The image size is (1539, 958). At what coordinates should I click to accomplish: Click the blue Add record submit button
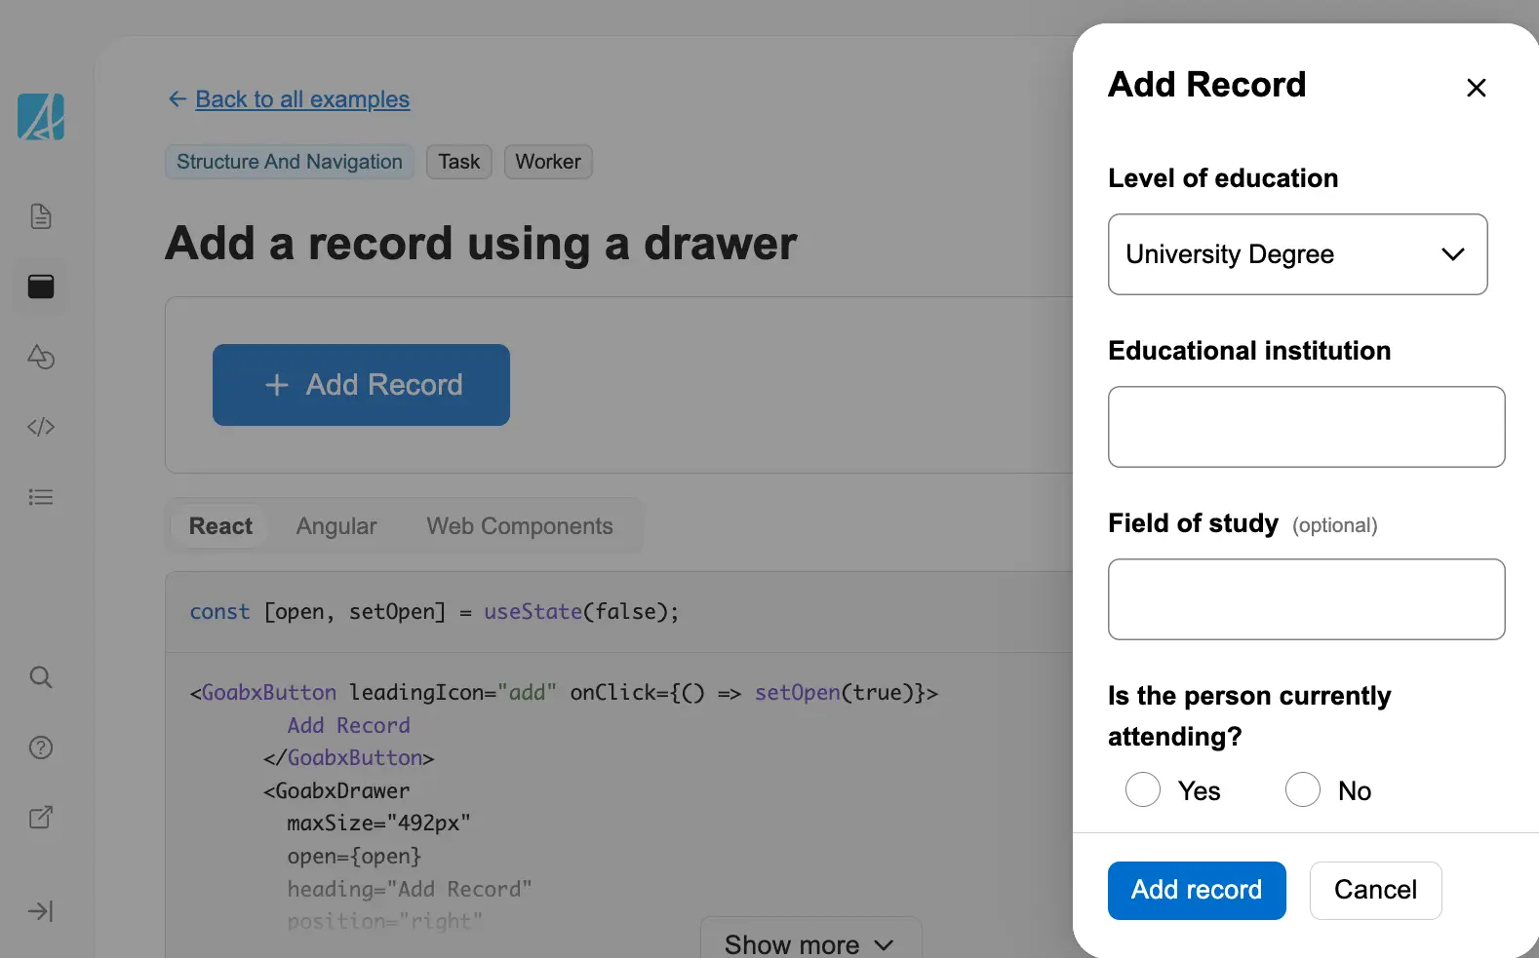pos(1197,890)
